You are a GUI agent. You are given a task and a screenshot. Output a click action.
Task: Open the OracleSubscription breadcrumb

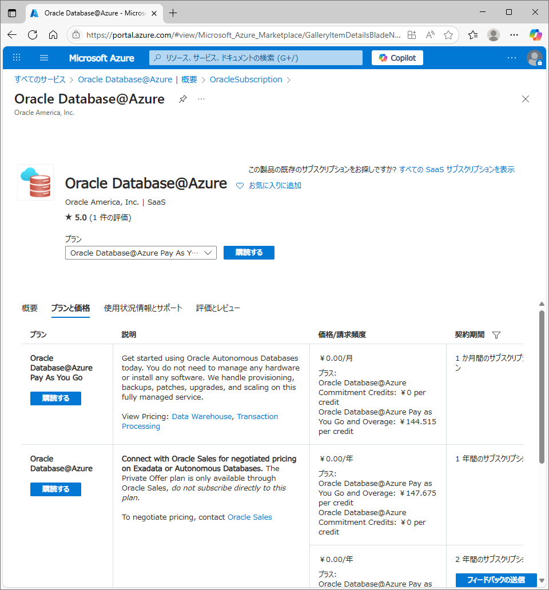[x=246, y=79]
